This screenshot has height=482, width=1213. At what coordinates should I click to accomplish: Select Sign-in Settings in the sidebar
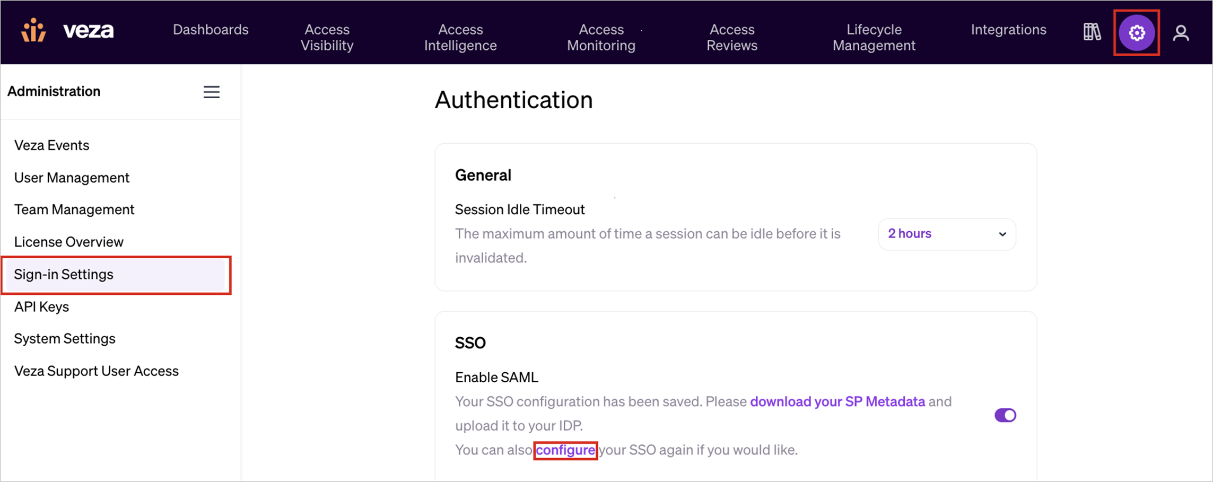click(63, 274)
